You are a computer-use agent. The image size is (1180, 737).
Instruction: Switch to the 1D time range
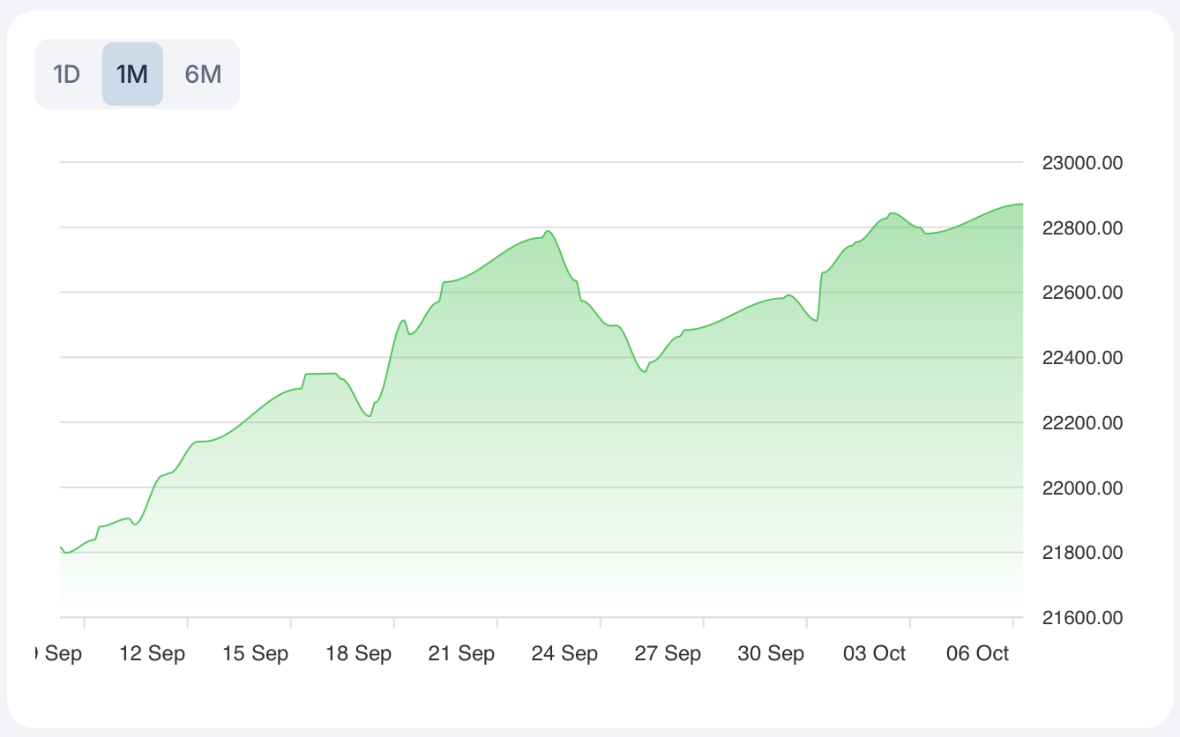click(x=67, y=74)
